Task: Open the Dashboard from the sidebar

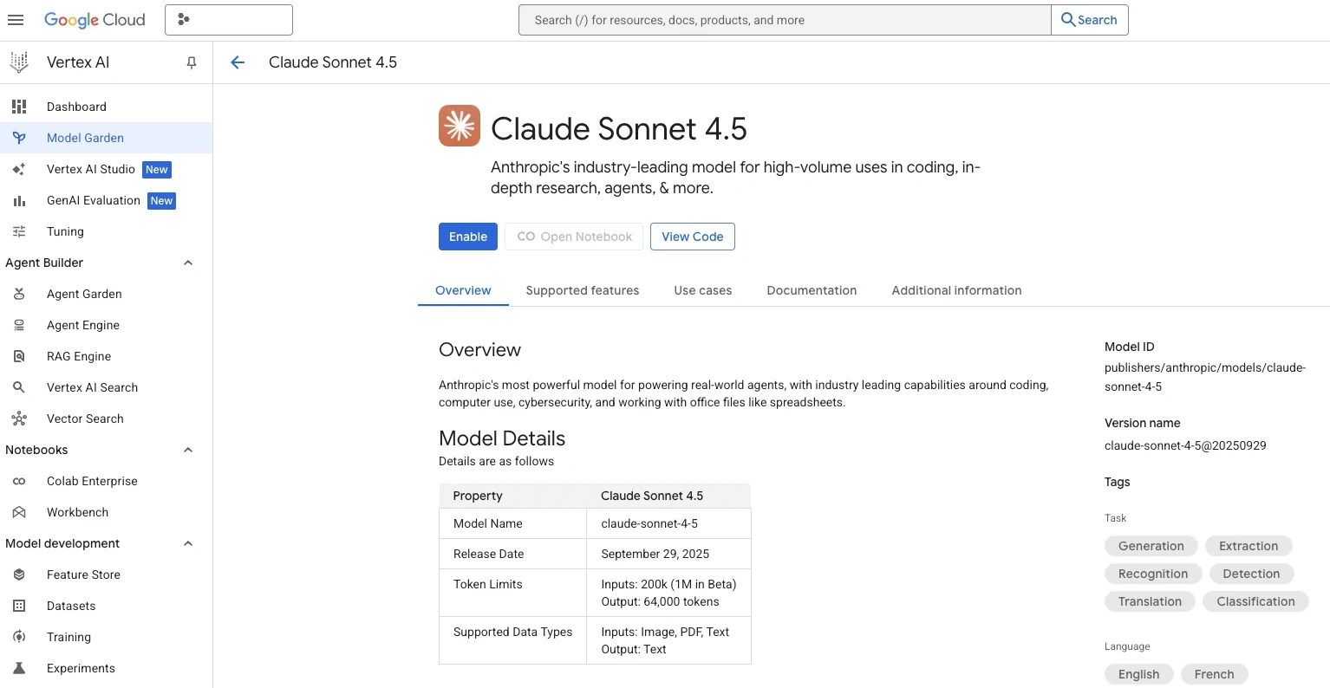Action: tap(76, 107)
